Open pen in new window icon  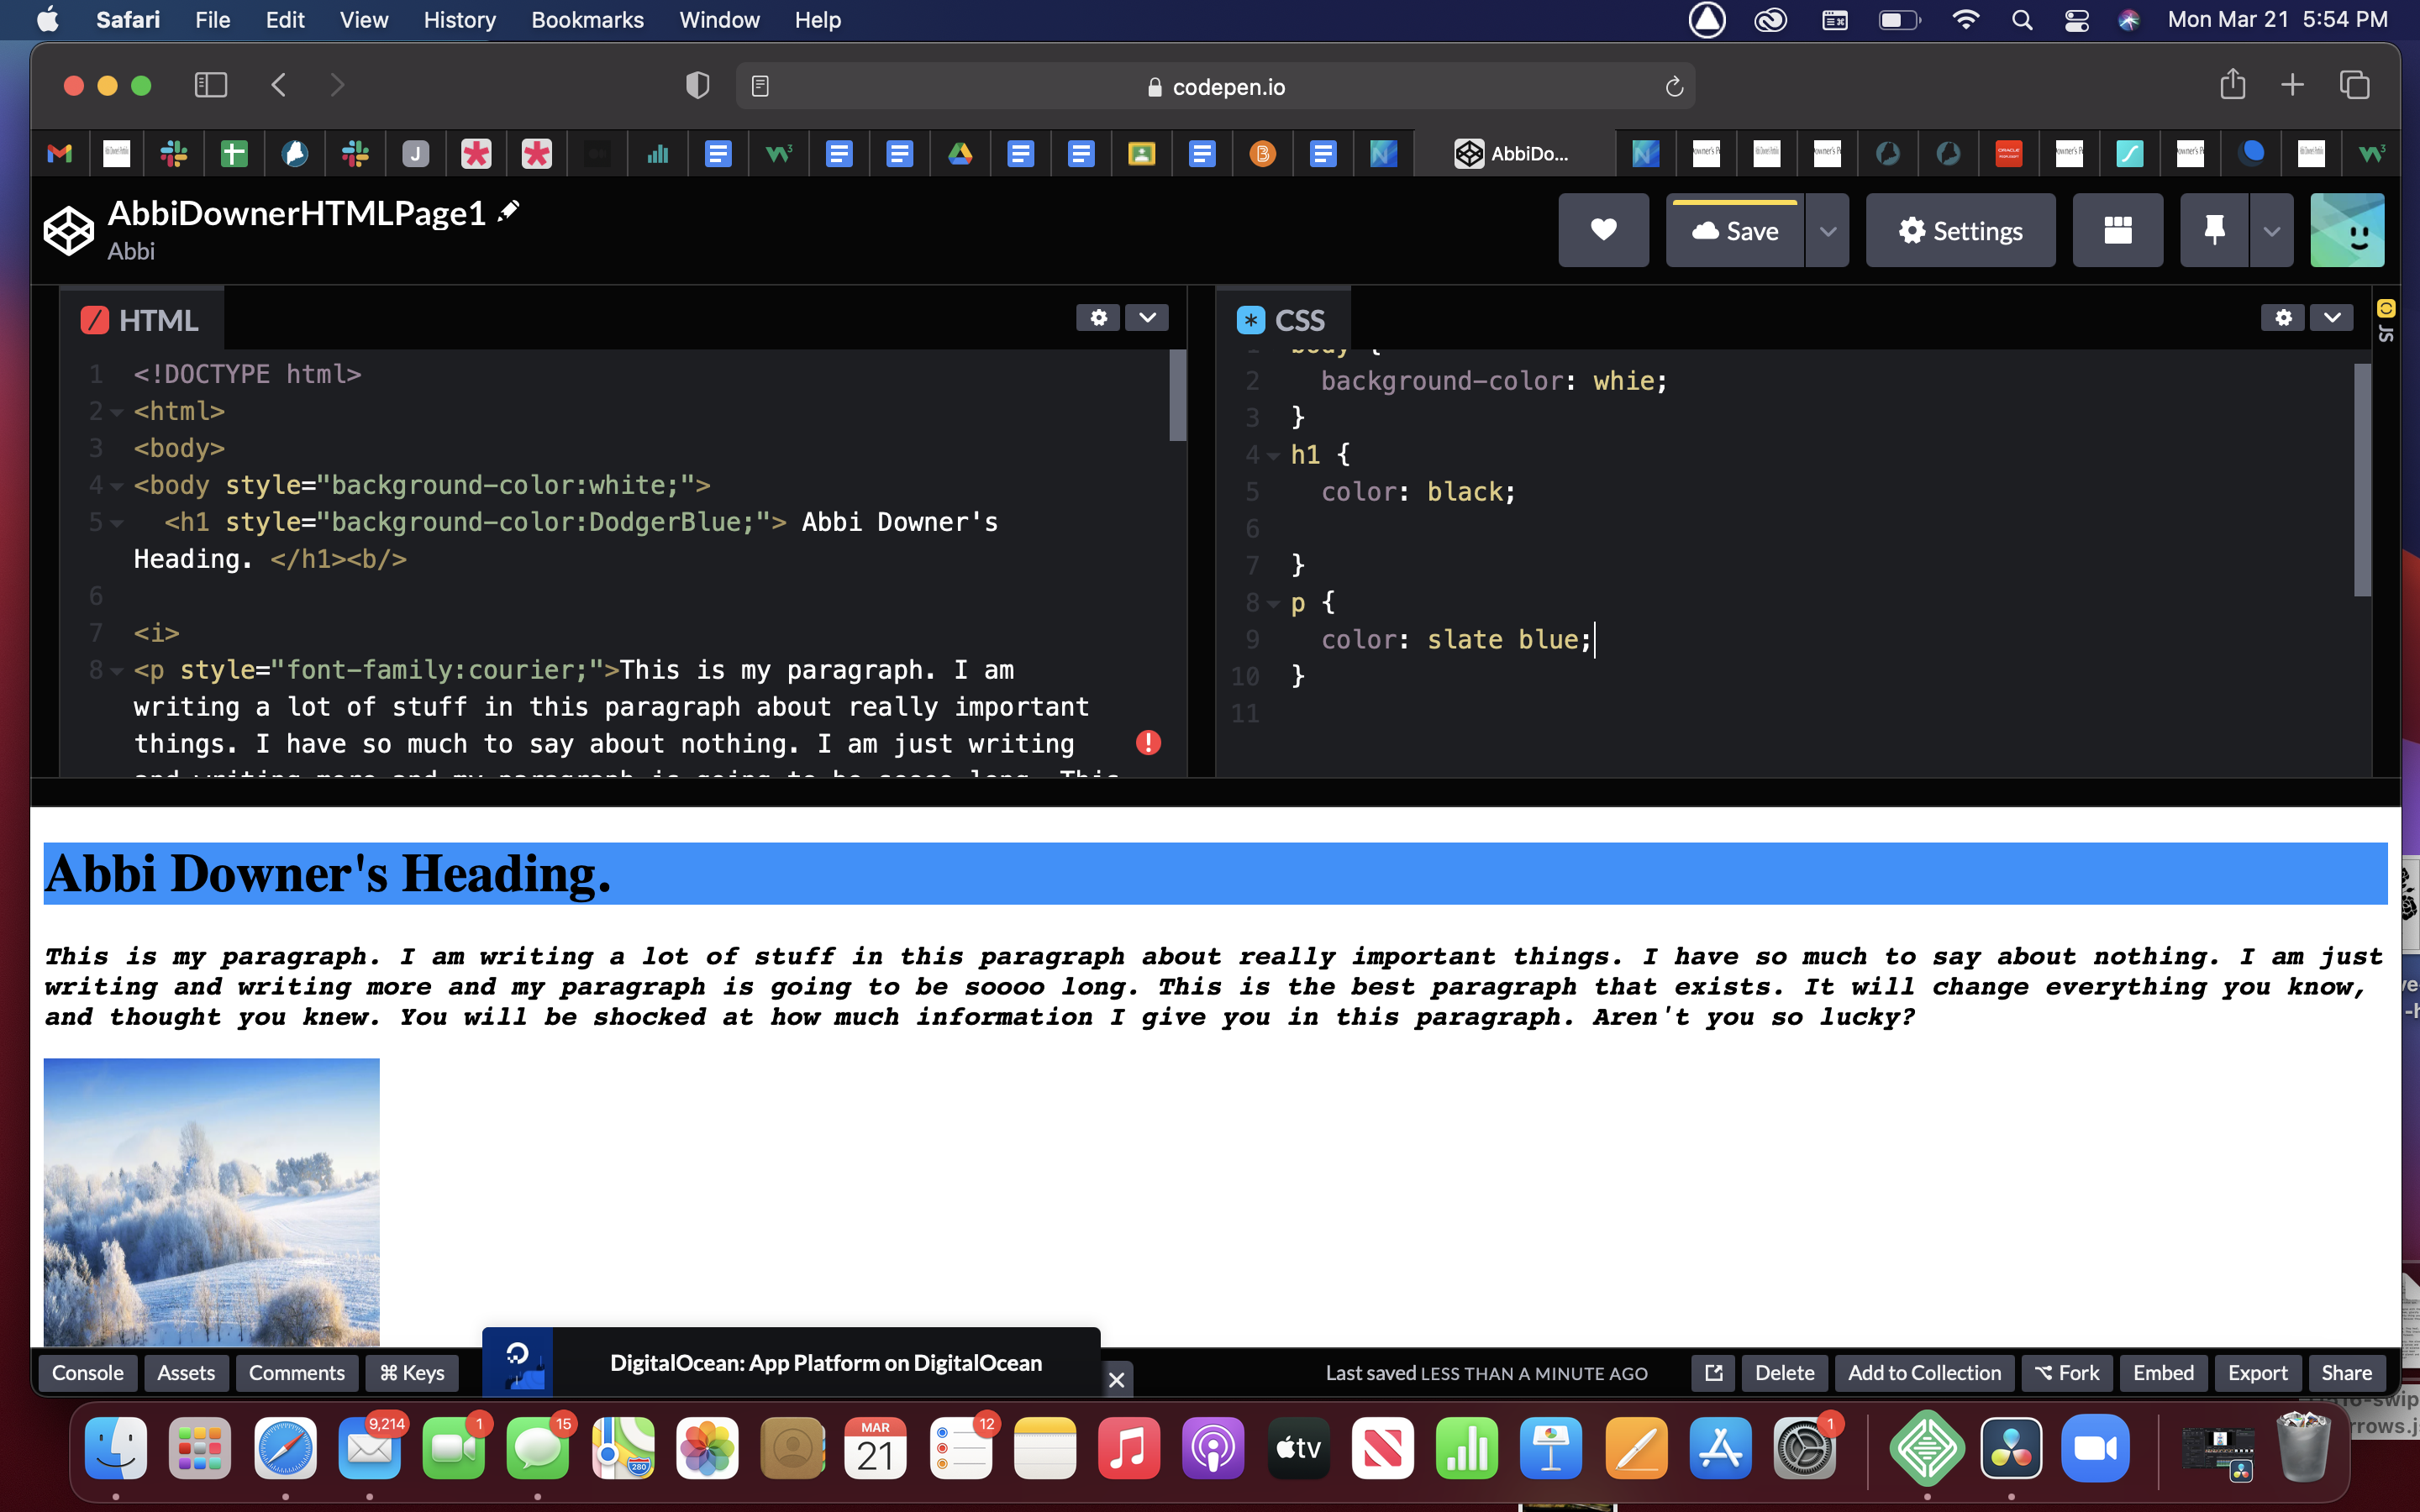1713,1373
